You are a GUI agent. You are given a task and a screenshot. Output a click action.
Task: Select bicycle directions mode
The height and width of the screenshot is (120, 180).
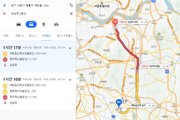point(56,24)
